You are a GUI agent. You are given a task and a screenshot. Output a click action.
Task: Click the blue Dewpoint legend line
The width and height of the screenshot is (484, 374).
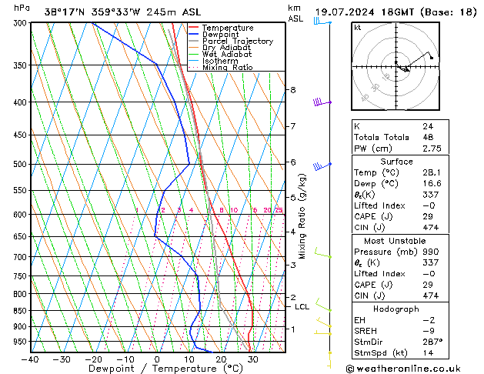click(x=193, y=35)
